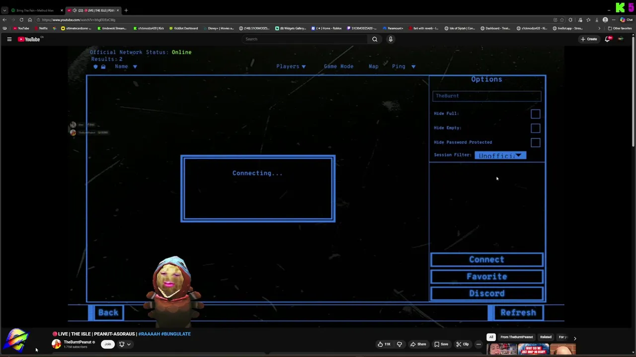636x357 pixels.
Task: Open Home - Roblox bookmark
Action: click(327, 28)
